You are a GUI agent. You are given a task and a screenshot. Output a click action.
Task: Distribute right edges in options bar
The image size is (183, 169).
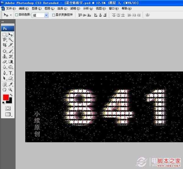tap(138, 15)
